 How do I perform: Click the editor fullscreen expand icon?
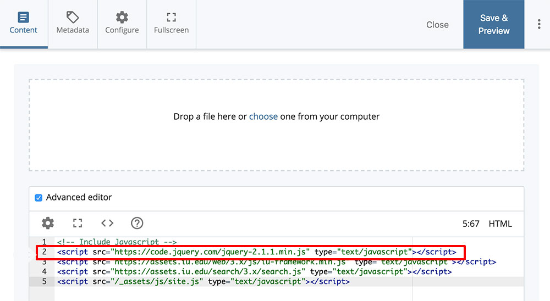78,223
